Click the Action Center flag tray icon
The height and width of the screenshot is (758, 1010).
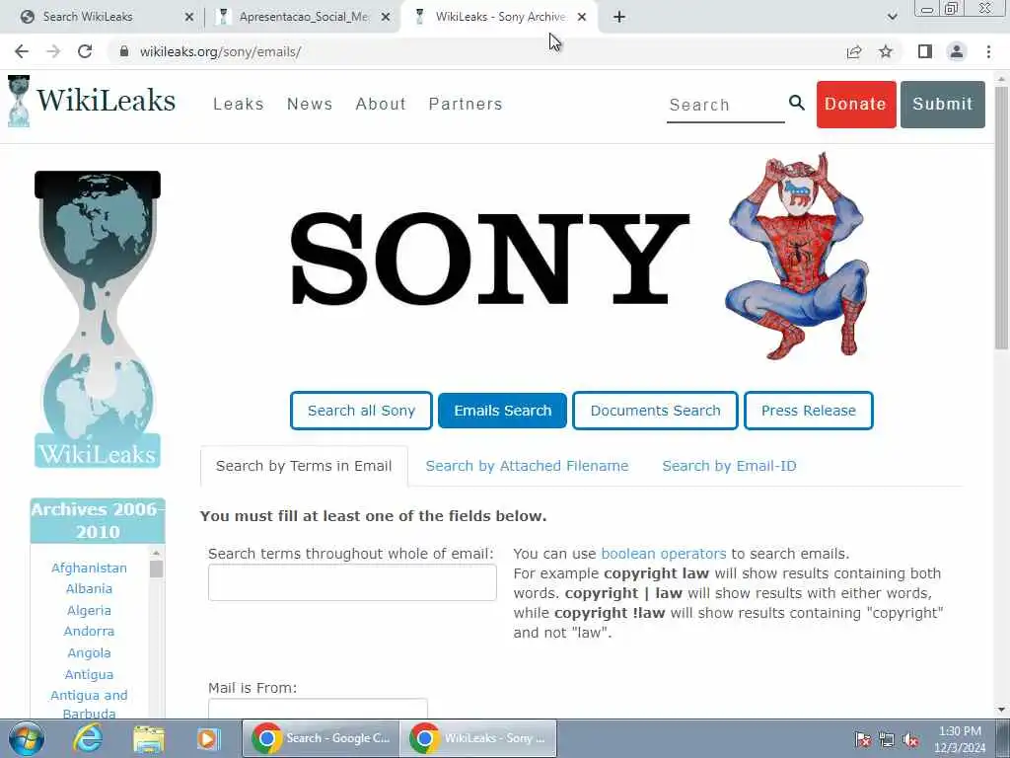coord(862,740)
